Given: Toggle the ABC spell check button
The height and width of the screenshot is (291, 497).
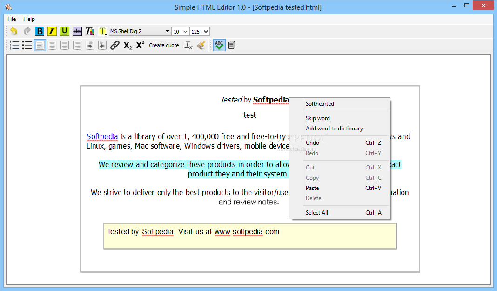Looking at the screenshot, I should [219, 45].
